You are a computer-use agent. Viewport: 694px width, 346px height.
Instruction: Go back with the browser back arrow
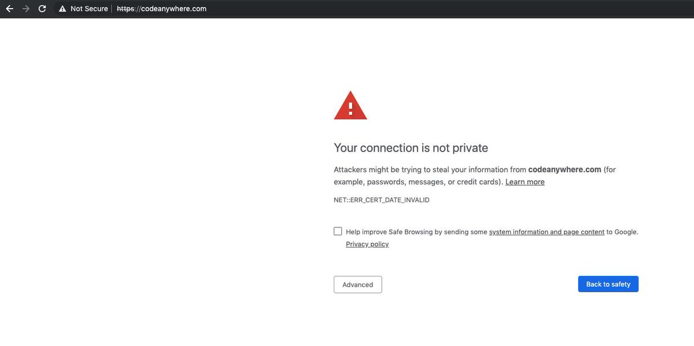point(9,9)
